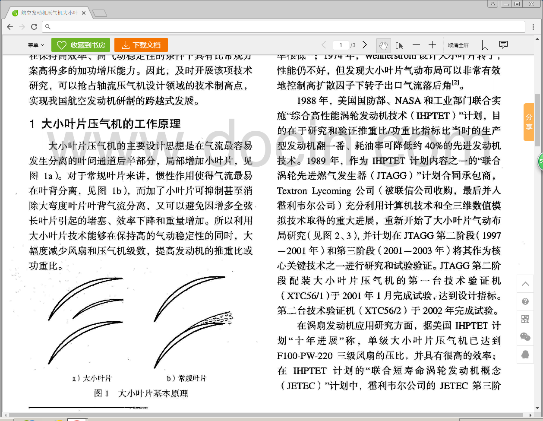543x421 pixels.
Task: Go to the previous document page
Action: click(324, 45)
